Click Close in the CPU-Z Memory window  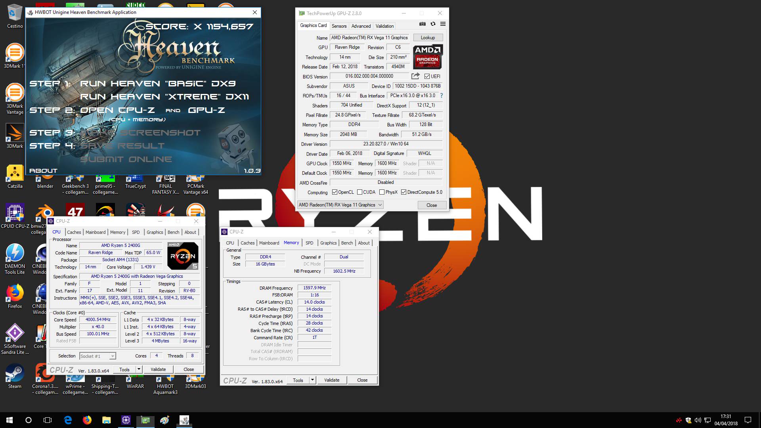(362, 380)
